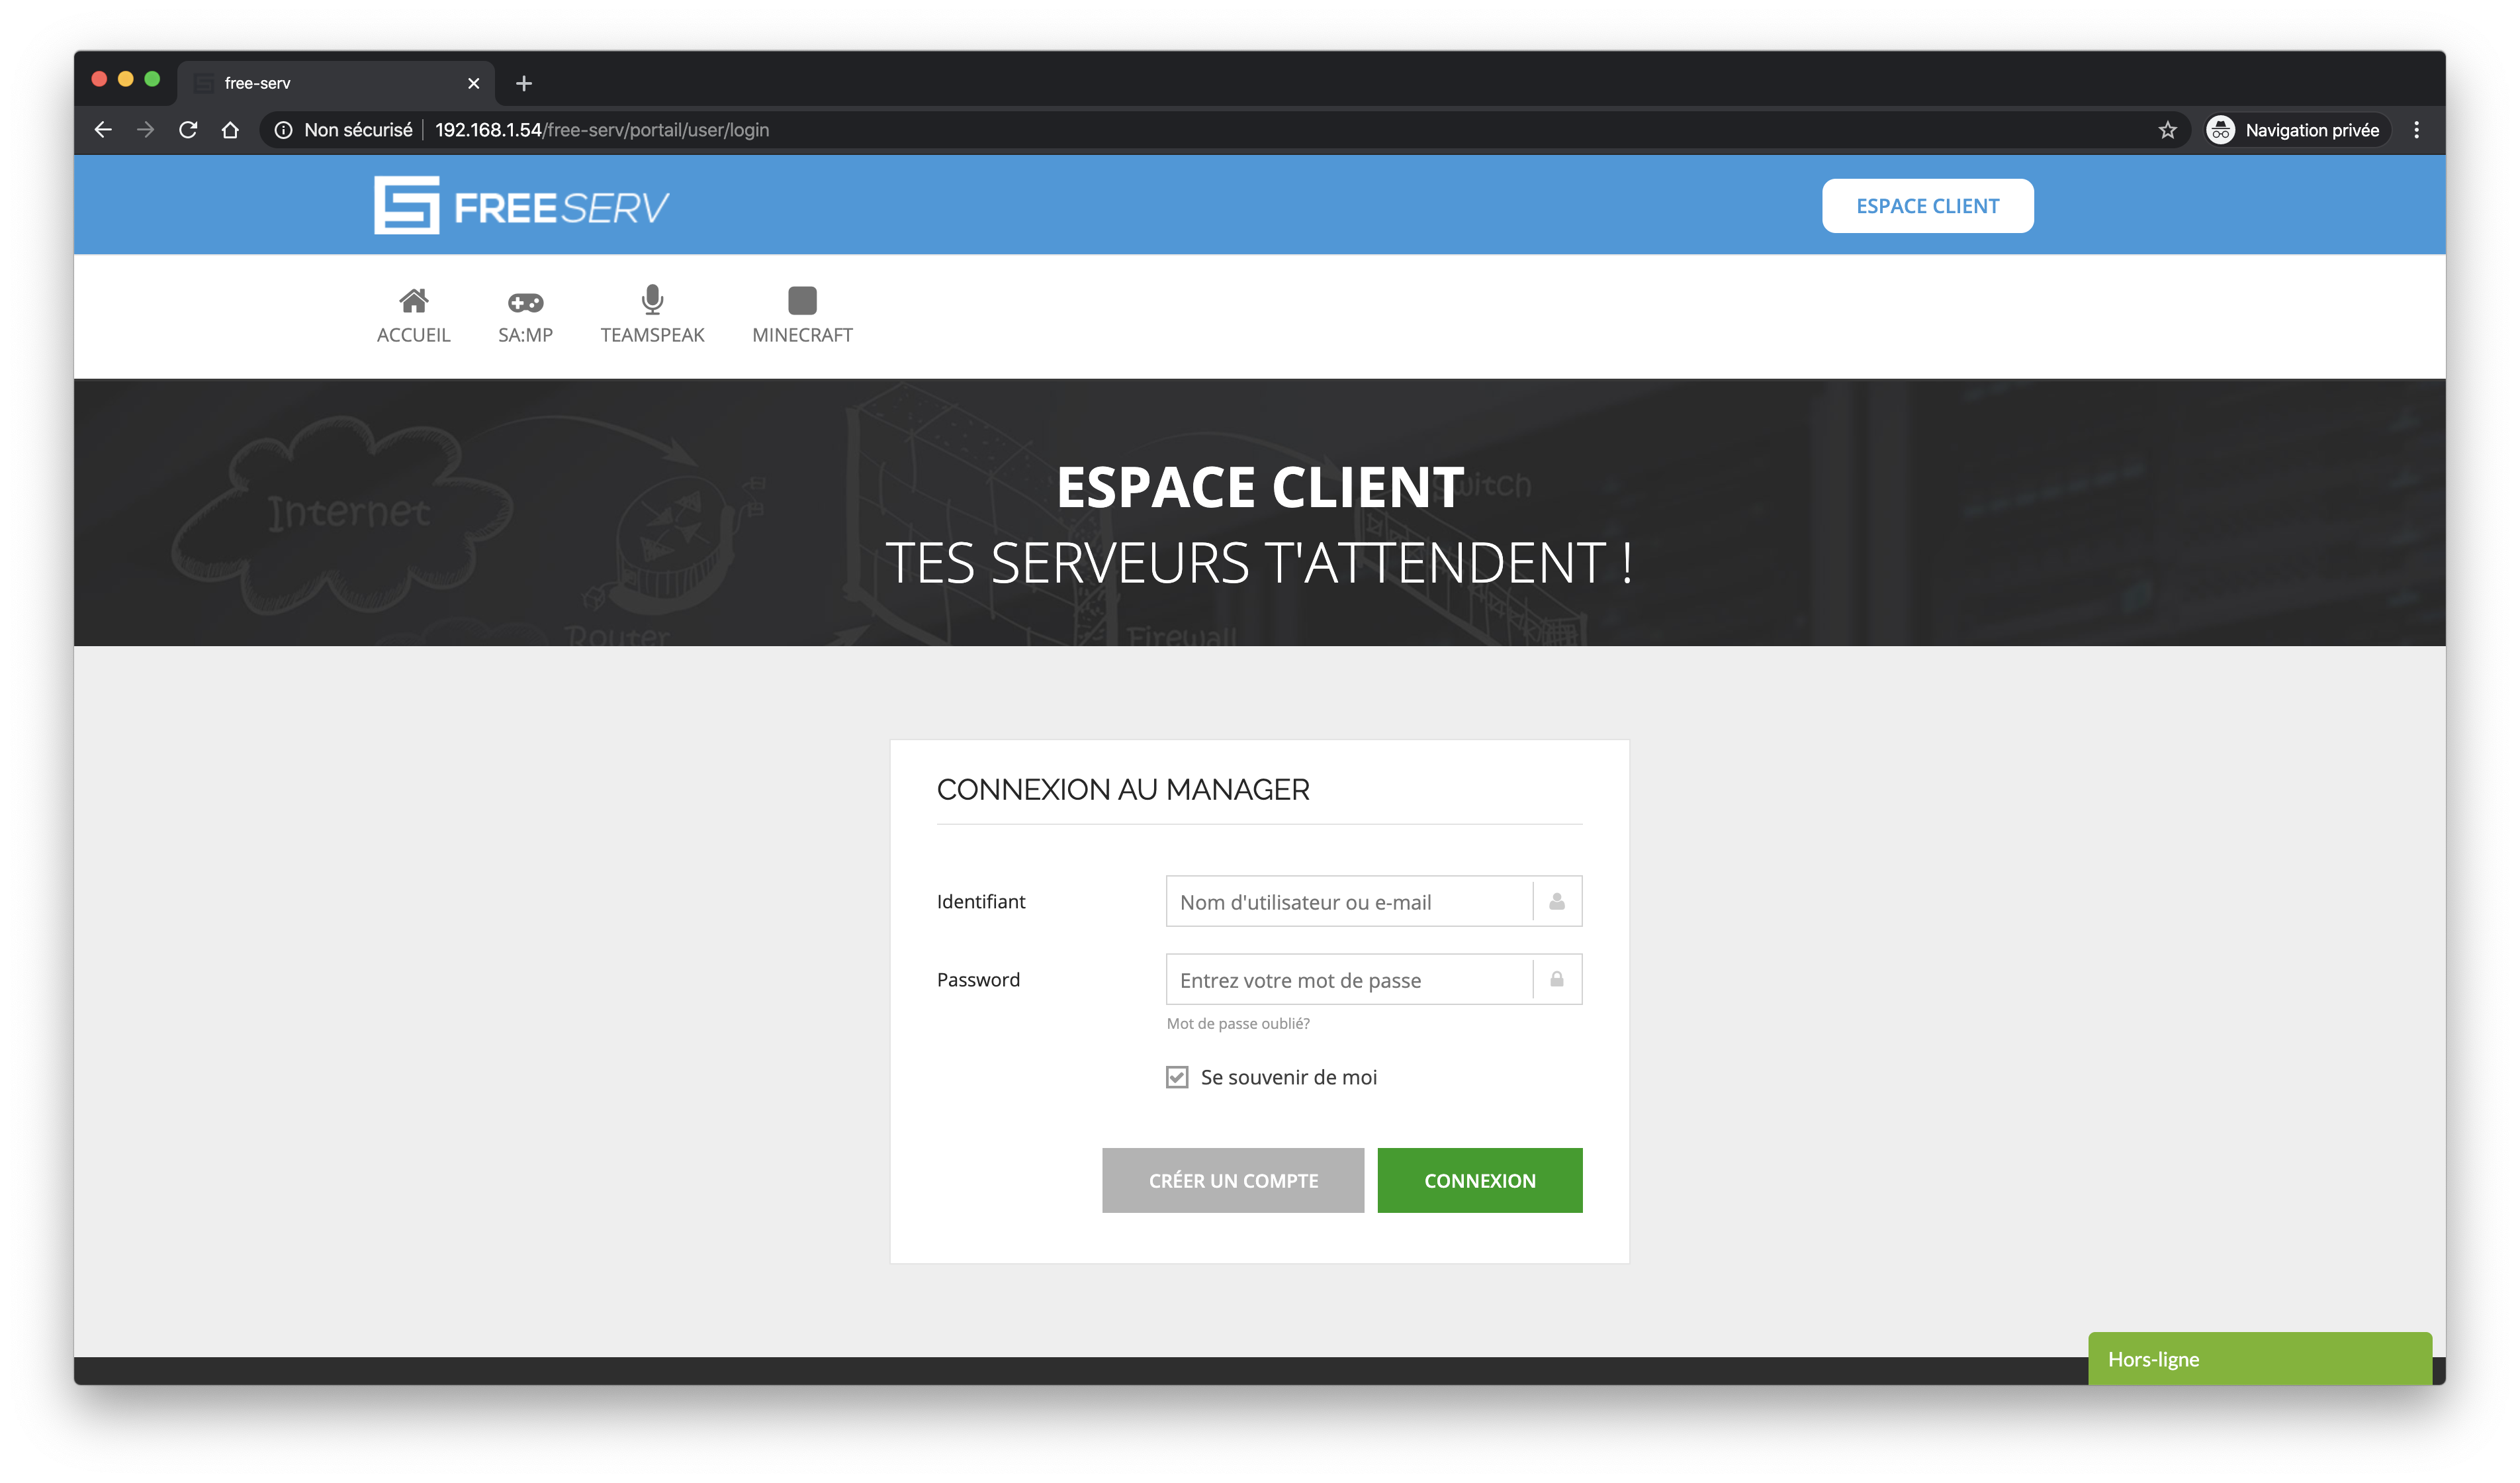Uncheck Se souvenir de moi

point(1177,1076)
